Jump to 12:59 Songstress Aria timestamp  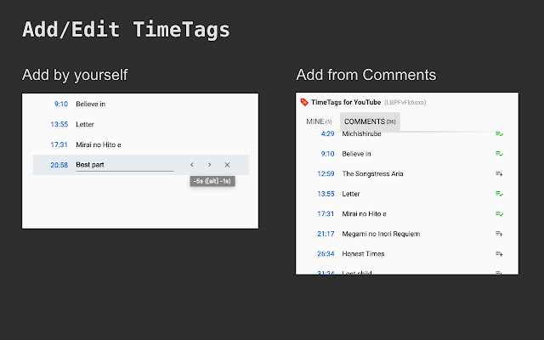[327, 173]
